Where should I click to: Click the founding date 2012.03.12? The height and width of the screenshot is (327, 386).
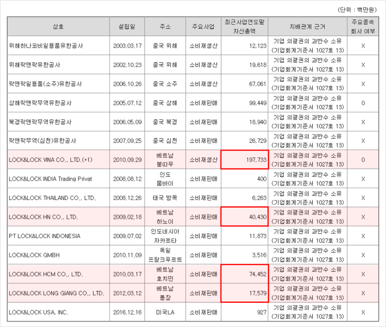coord(127,293)
